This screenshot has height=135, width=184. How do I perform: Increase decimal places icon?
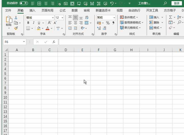99,28
